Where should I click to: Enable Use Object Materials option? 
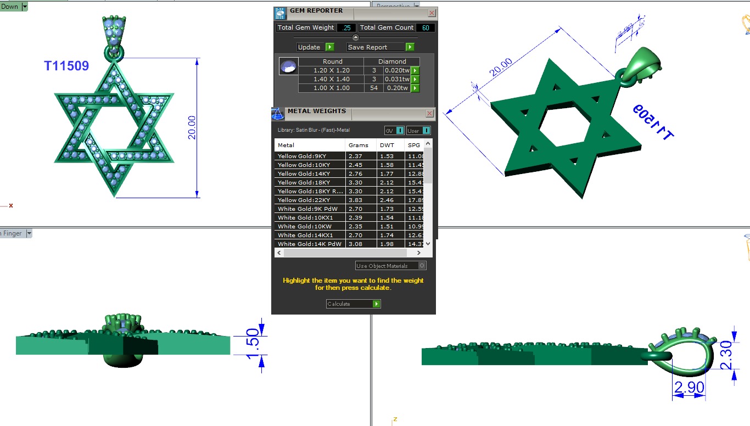point(422,266)
